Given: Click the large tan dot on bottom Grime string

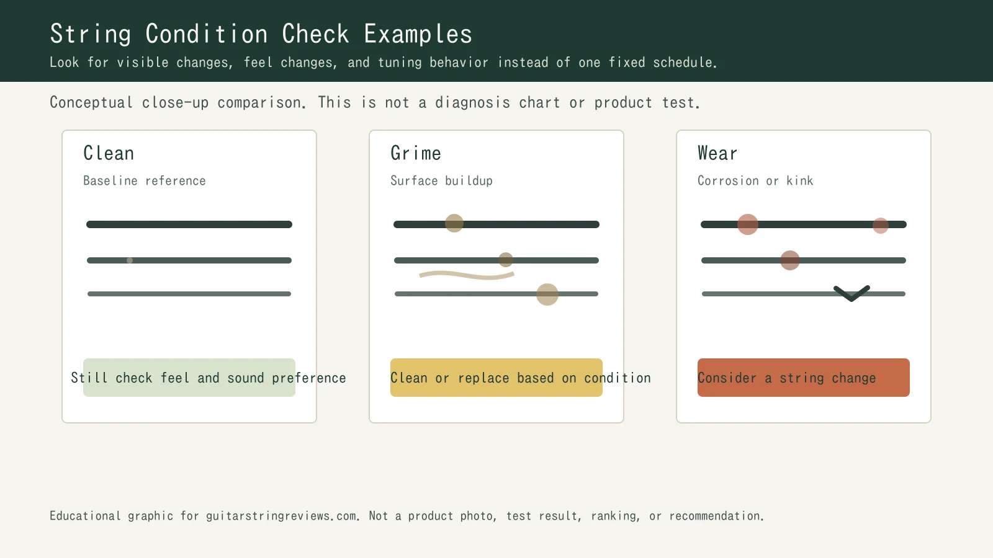Looking at the screenshot, I should (x=547, y=294).
